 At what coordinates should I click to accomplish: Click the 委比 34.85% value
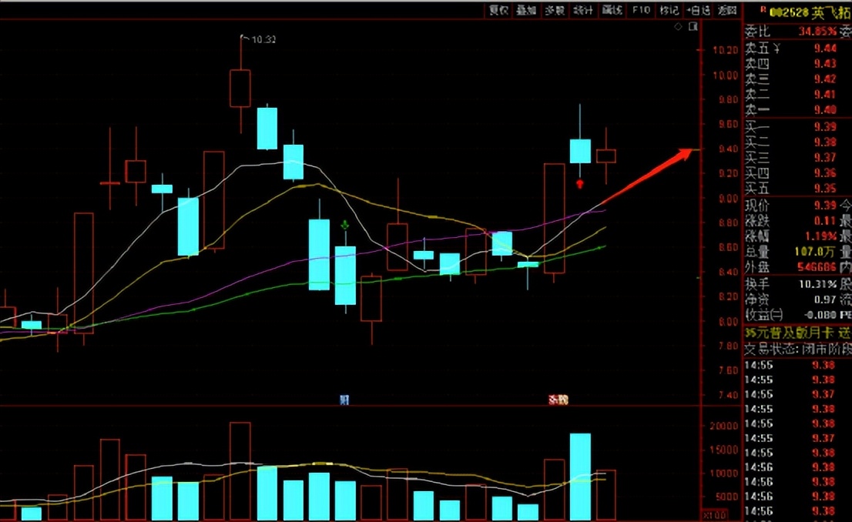point(817,32)
